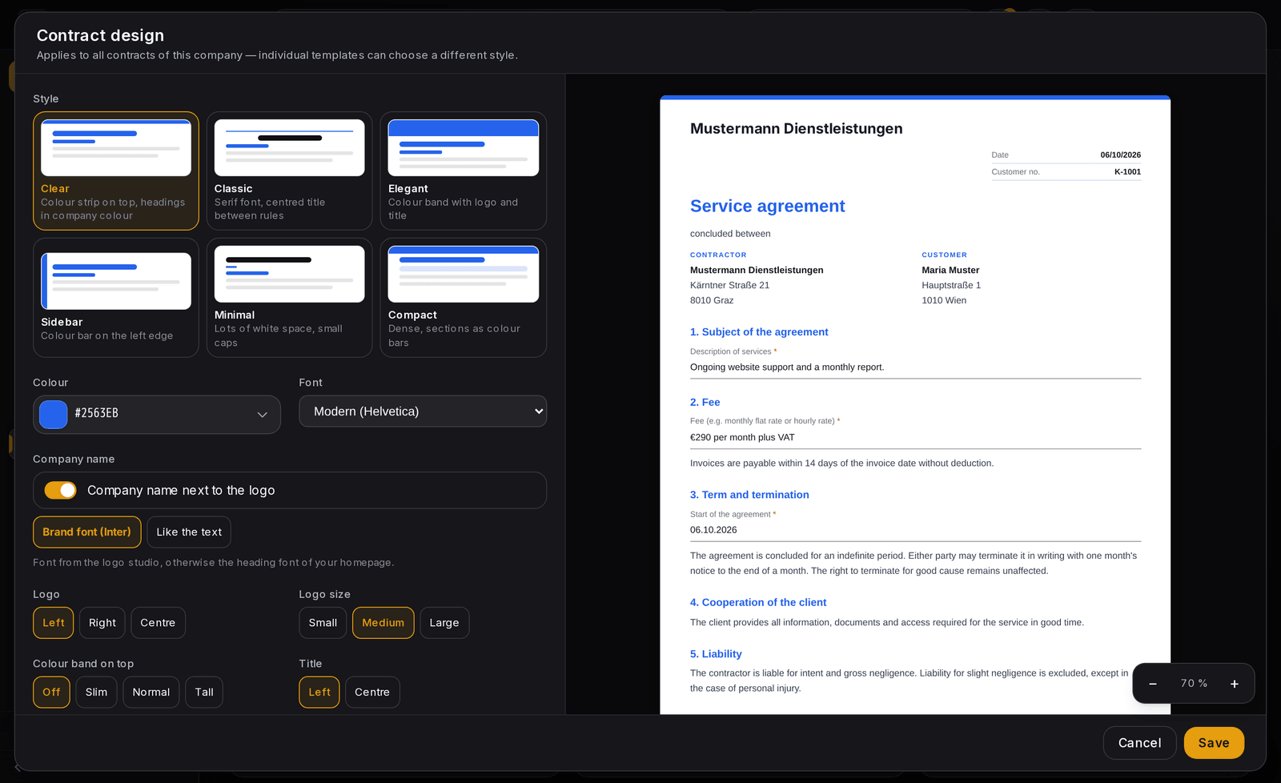This screenshot has width=1281, height=783.
Task: Select the Clear style thumbnail
Action: (x=116, y=171)
